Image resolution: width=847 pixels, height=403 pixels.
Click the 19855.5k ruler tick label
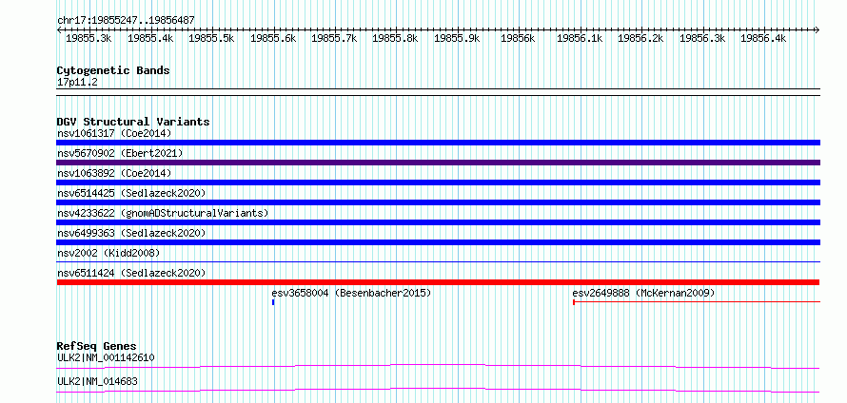211,39
